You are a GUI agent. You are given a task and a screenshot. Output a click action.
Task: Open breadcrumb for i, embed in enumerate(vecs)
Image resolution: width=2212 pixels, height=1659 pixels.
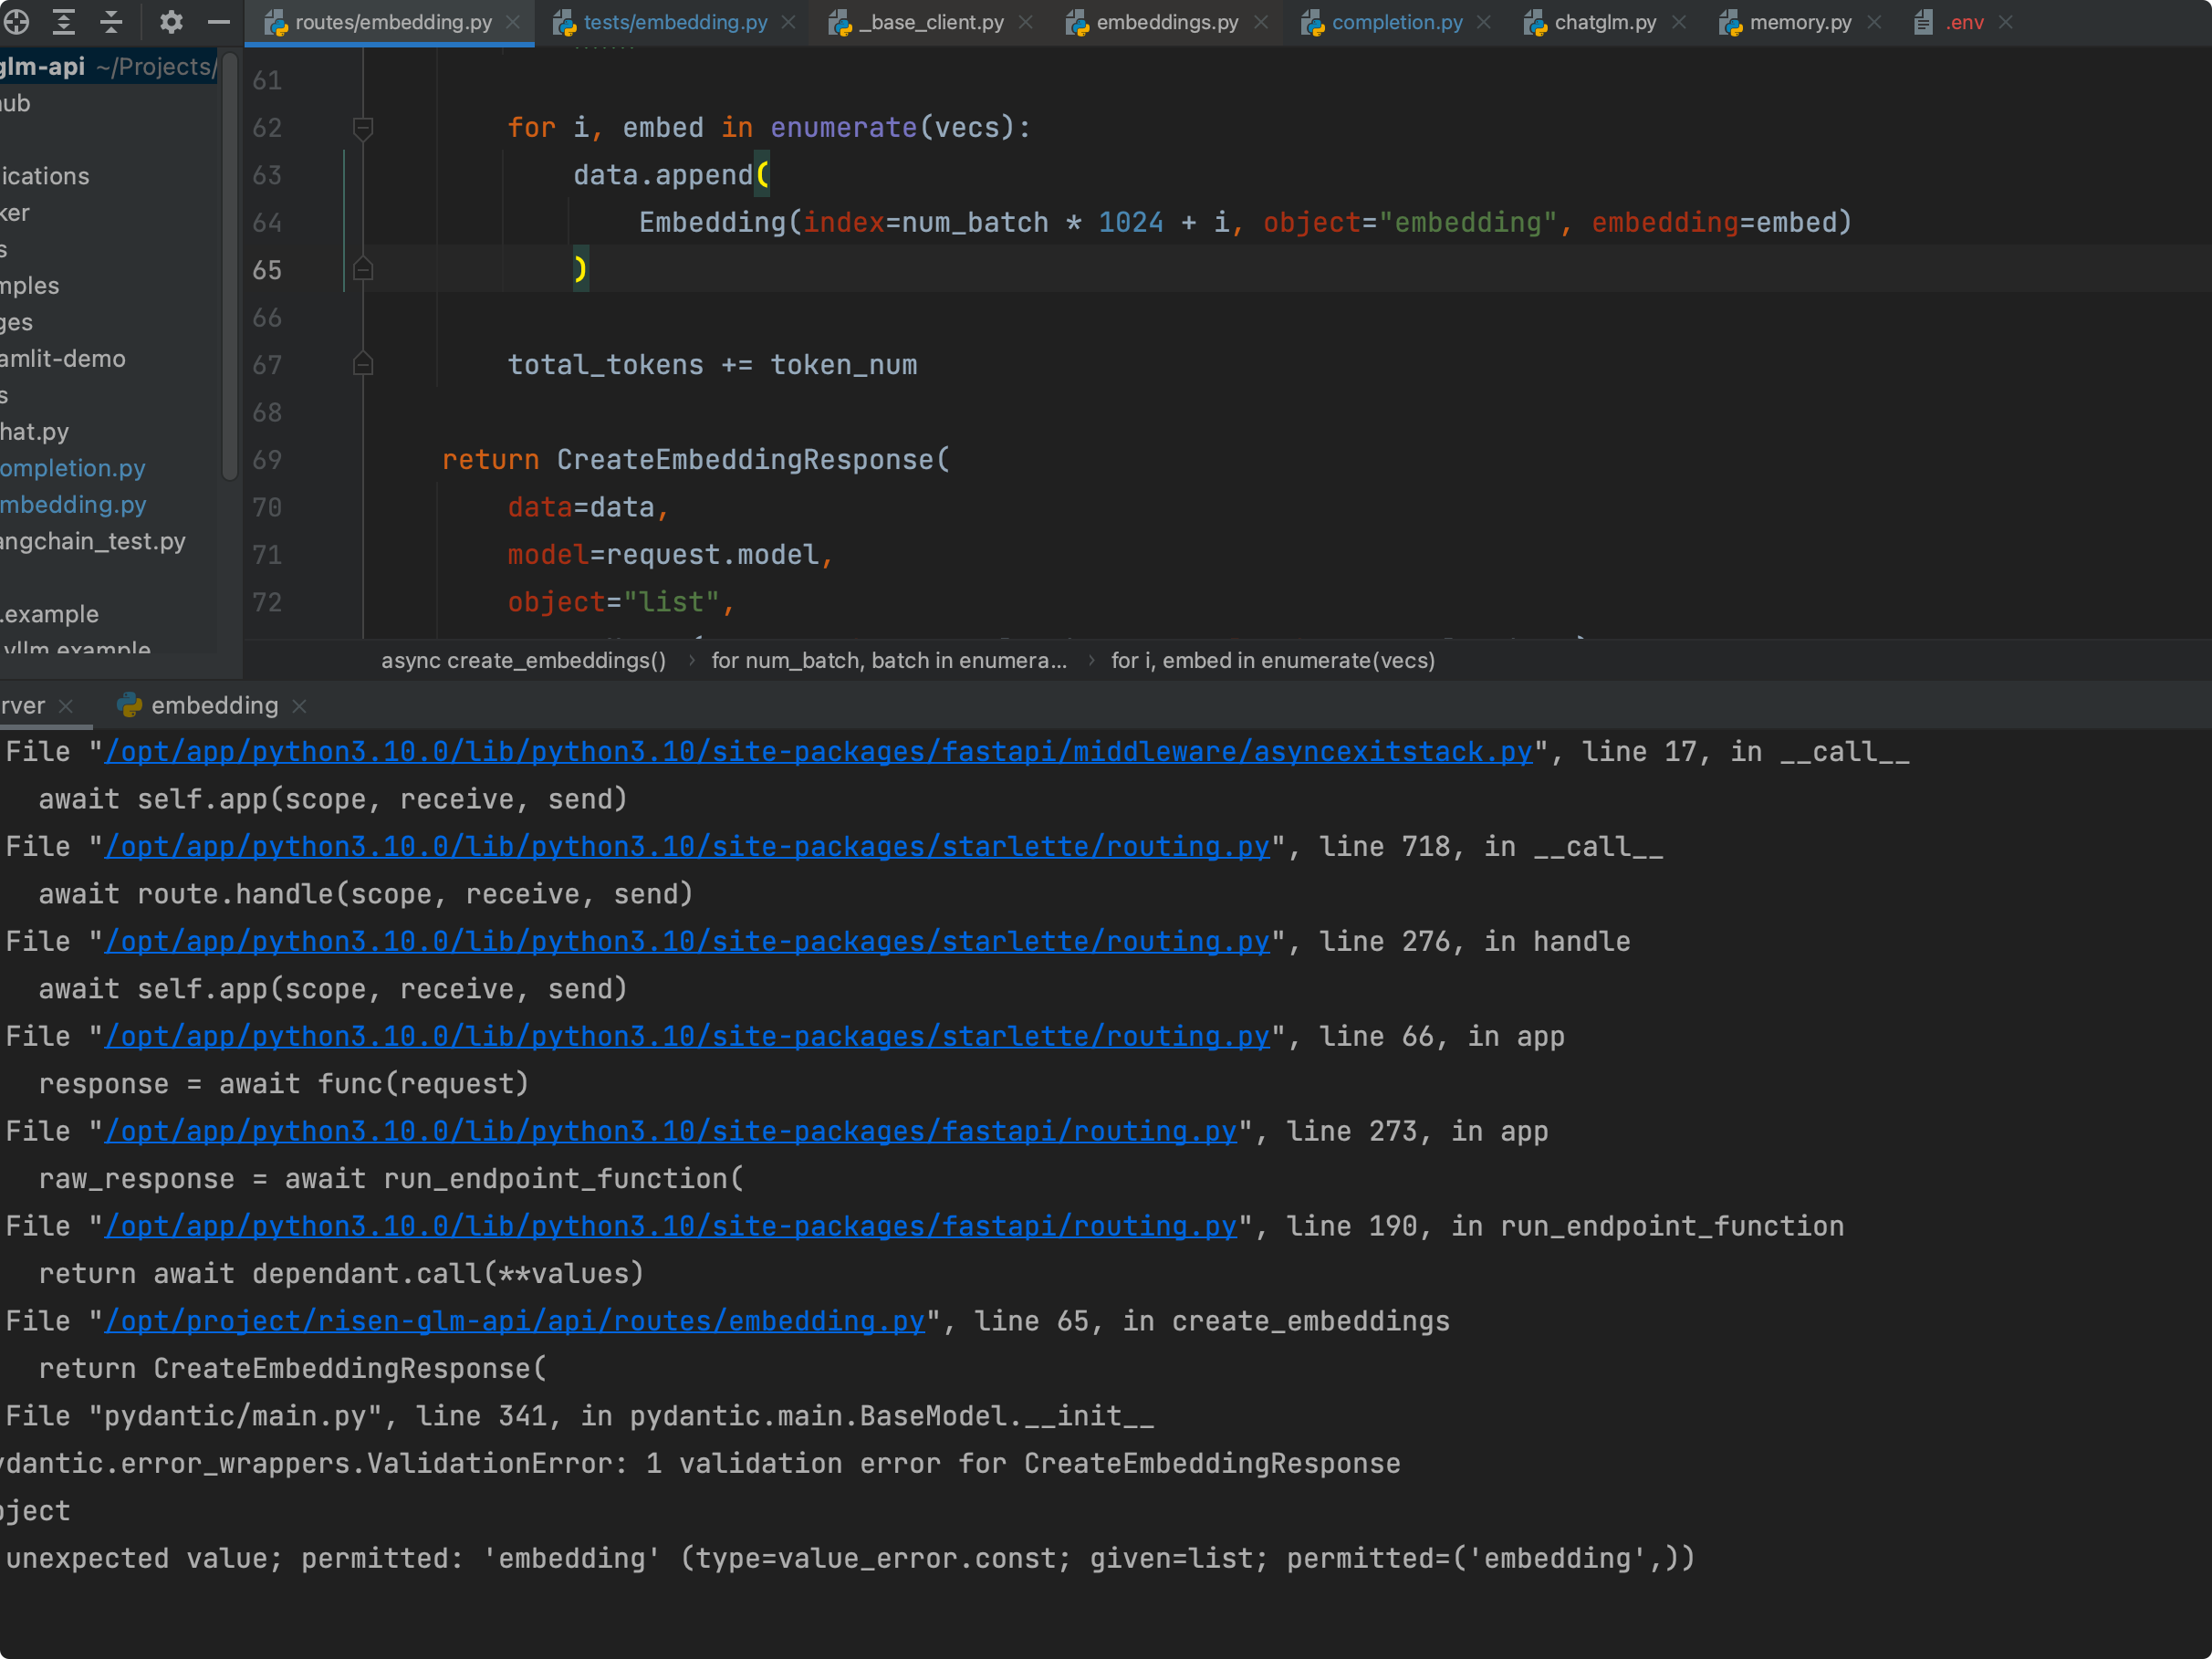pyautogui.click(x=1272, y=660)
